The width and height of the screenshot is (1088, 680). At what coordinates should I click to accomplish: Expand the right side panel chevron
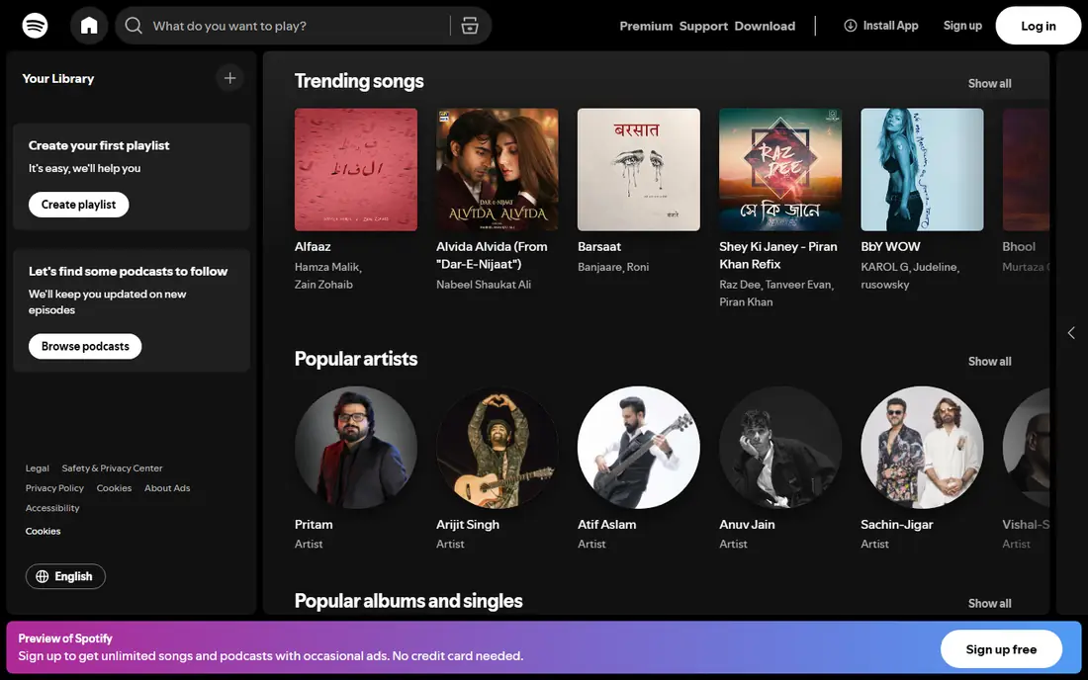click(1071, 333)
